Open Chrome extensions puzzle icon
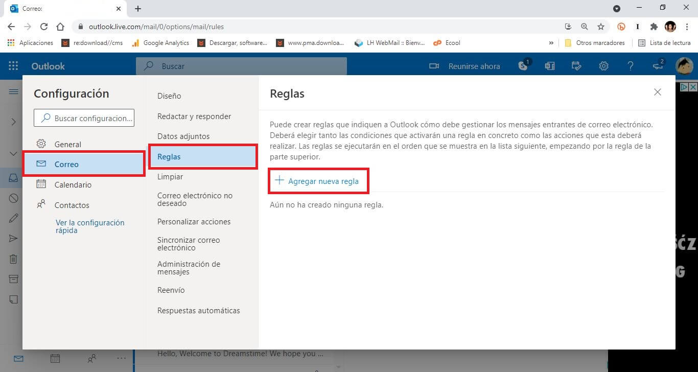The height and width of the screenshot is (372, 698). pyautogui.click(x=654, y=27)
